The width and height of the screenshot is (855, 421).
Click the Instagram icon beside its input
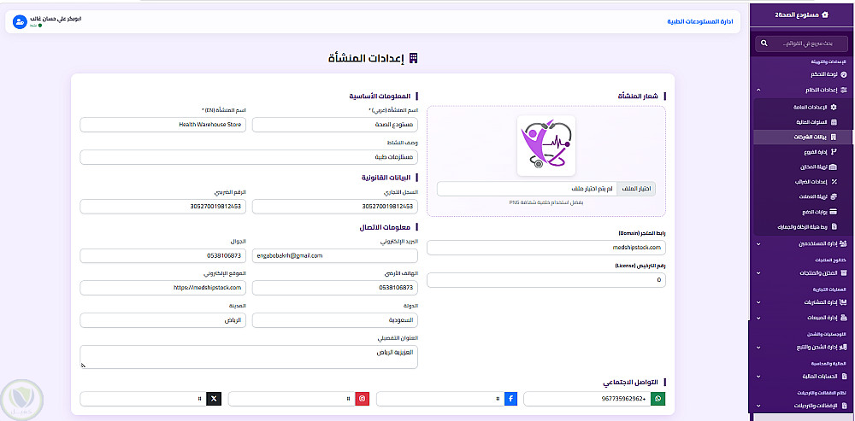tap(363, 399)
